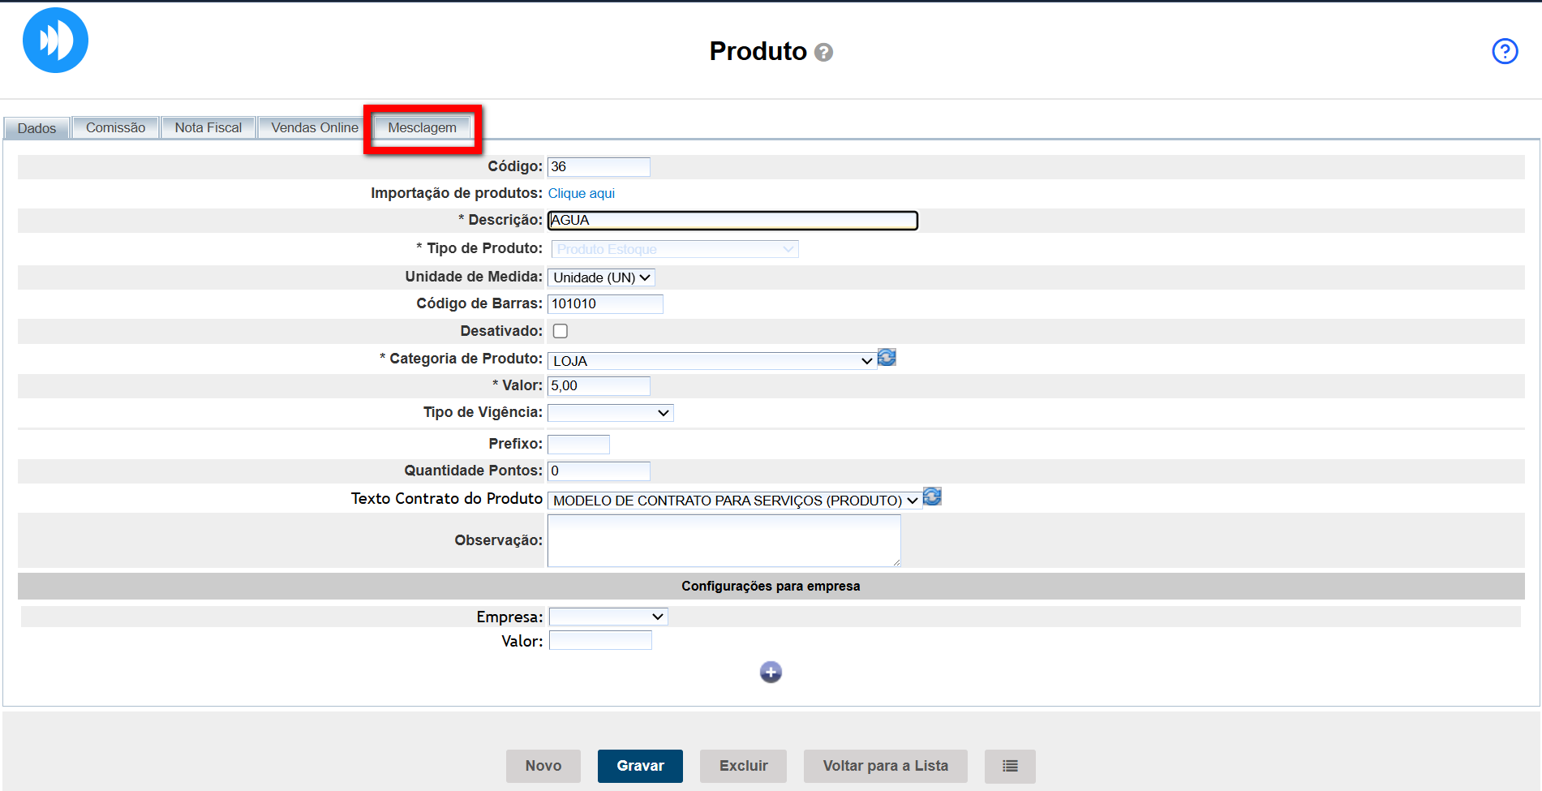This screenshot has height=791, width=1542.
Task: Open the Texto Contrato do Produto dropdown
Action: (x=734, y=501)
